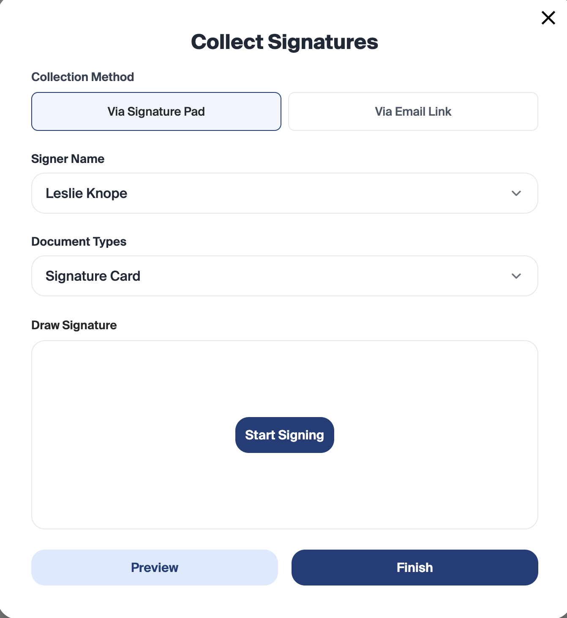Switch to Via Email Link method
This screenshot has width=567, height=618.
tap(413, 111)
